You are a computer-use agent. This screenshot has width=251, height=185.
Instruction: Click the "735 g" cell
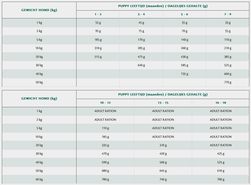(185, 74)
